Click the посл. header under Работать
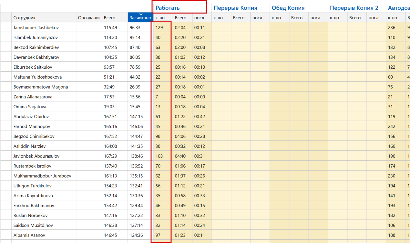 coord(202,18)
